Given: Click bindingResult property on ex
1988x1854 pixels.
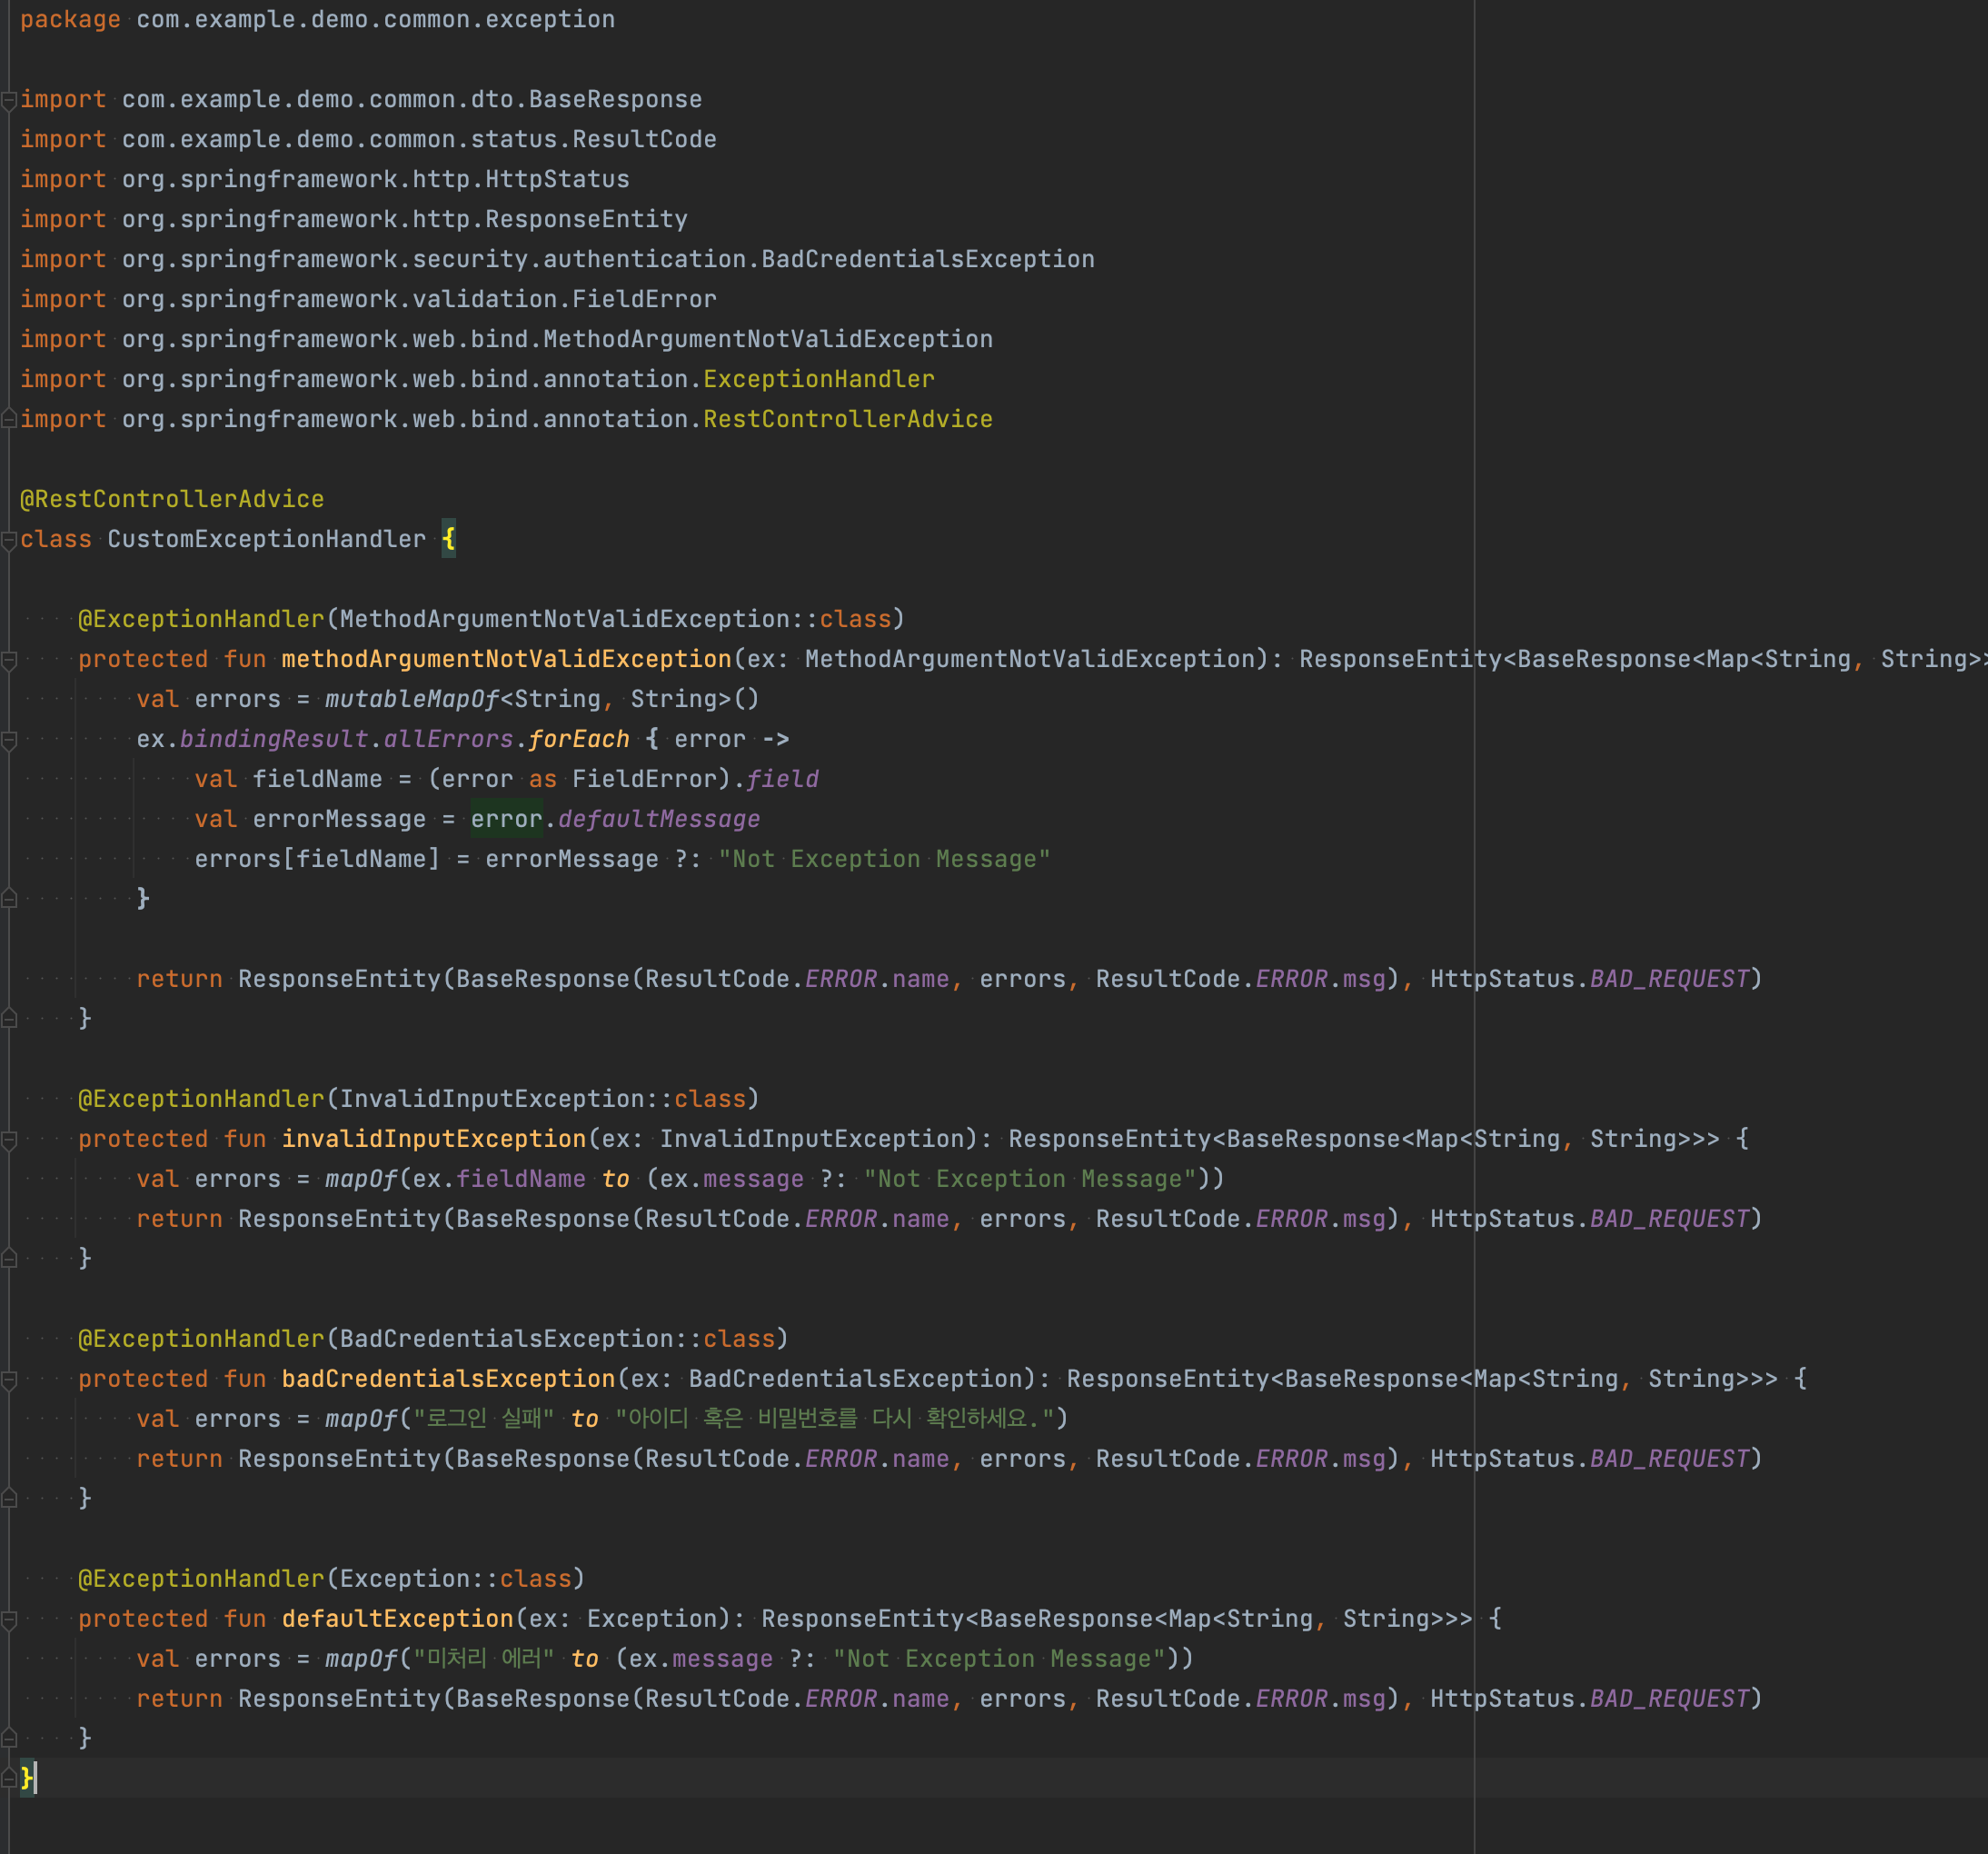Looking at the screenshot, I should [274, 739].
